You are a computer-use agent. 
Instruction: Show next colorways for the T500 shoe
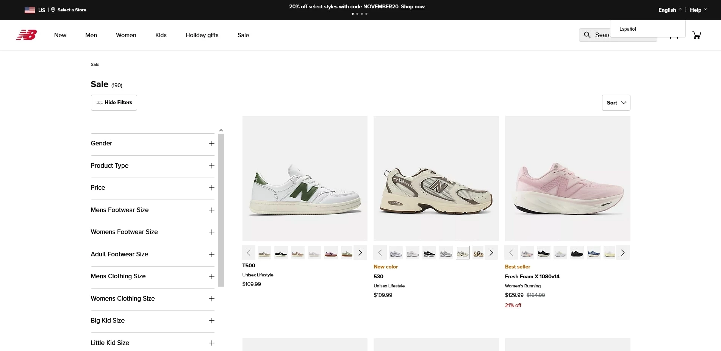[x=360, y=253]
